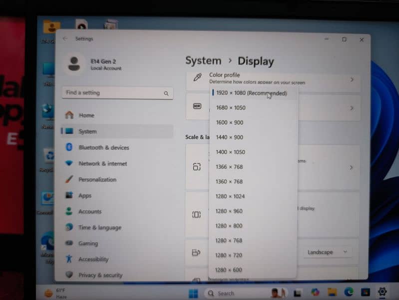Select 1920 × 1080 (Recommended) resolution
399x300 pixels.
point(251,93)
